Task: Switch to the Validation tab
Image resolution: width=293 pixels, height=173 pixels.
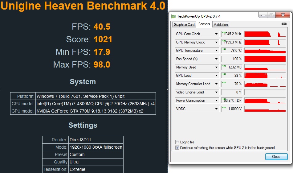Action: click(221, 25)
